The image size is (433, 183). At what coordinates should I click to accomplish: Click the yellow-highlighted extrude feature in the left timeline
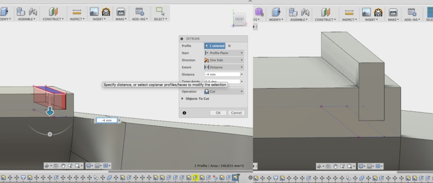click(x=195, y=177)
